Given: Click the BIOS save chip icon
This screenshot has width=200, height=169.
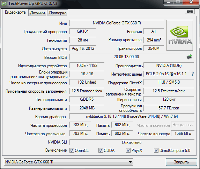Looking at the screenshot, I should pos(189,57).
